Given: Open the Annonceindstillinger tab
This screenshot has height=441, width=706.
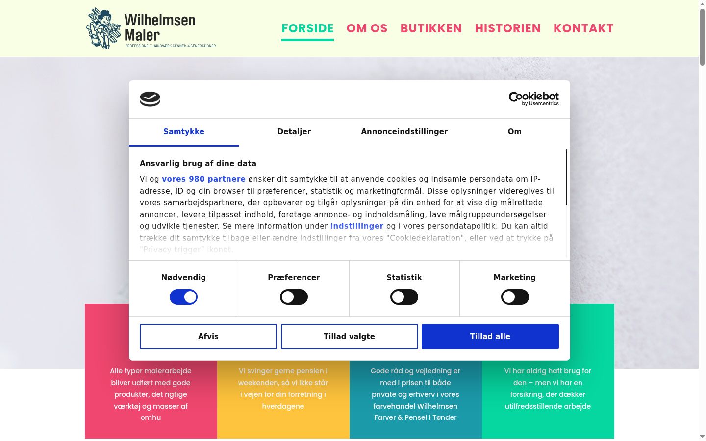Looking at the screenshot, I should (404, 132).
